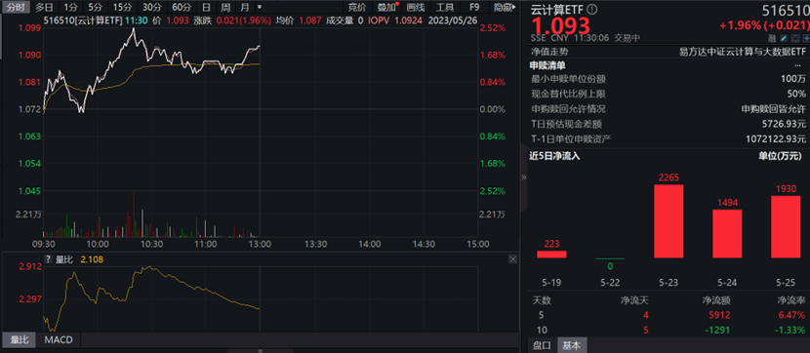Viewport: 810px width, 353px height.
Task: Switch to 日 daily chart
Action: [x=206, y=7]
